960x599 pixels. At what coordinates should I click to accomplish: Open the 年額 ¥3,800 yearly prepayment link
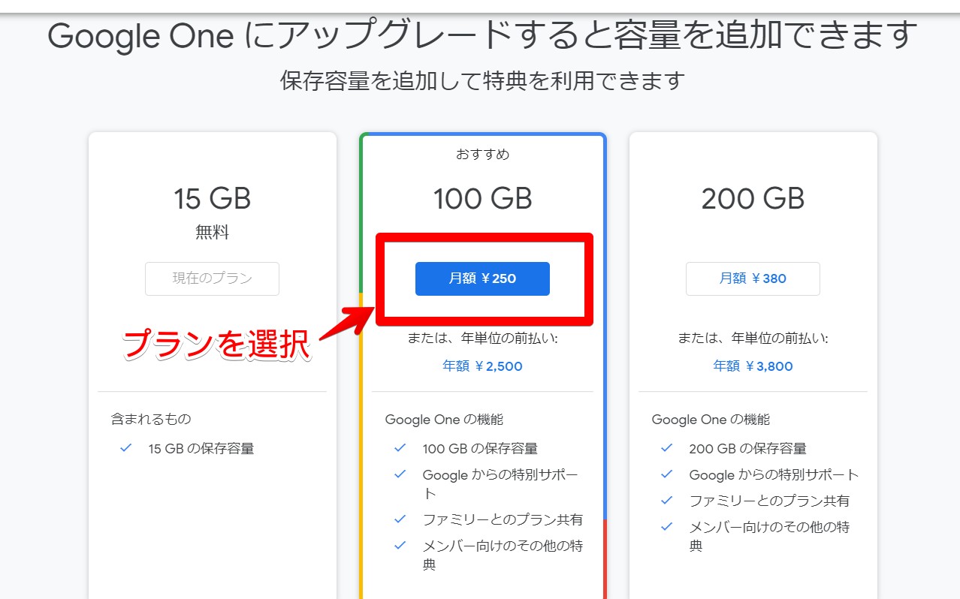(x=753, y=366)
